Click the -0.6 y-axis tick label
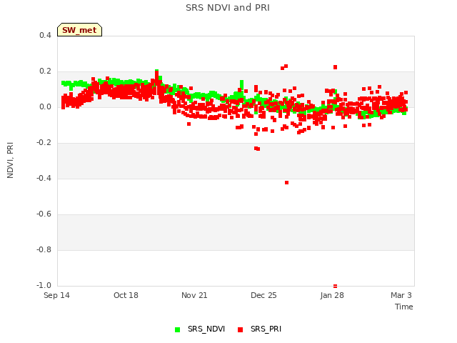 click(44, 214)
